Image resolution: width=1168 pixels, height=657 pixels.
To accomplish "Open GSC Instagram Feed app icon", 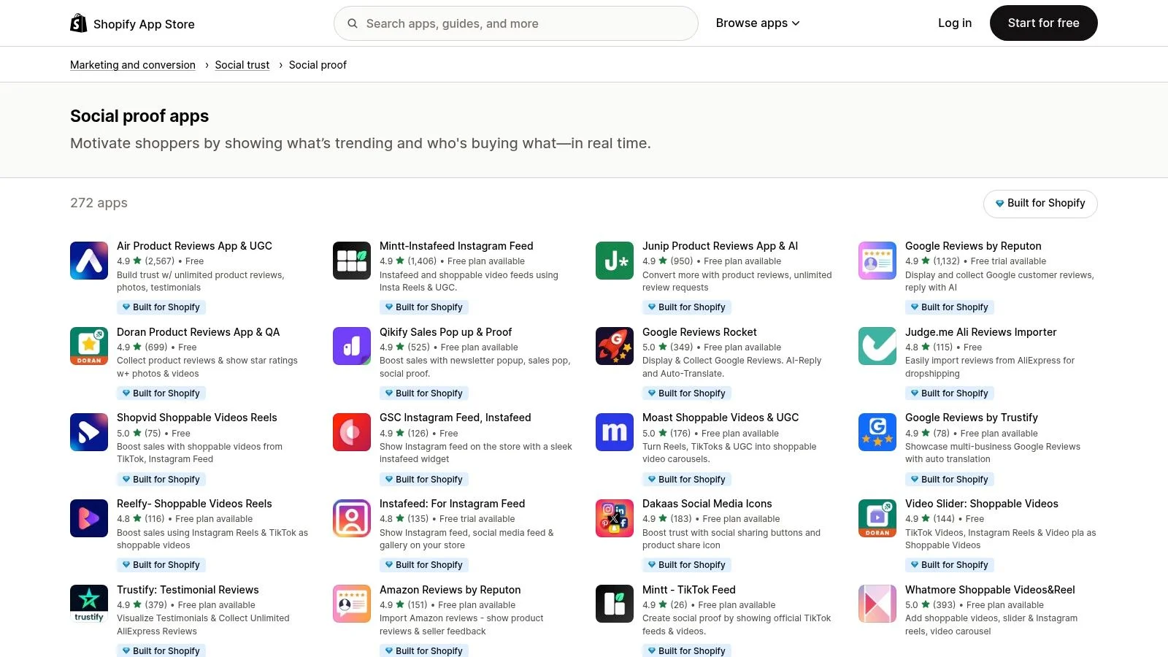I will 352,432.
